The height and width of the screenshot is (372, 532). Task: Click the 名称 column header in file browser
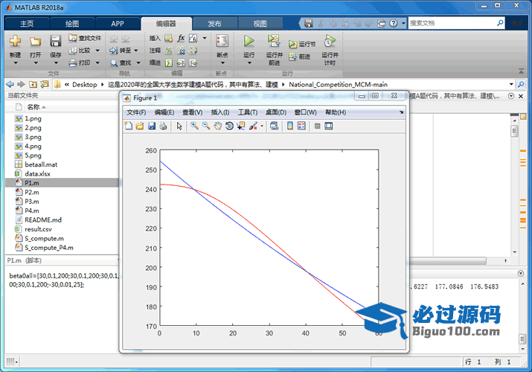click(x=33, y=107)
